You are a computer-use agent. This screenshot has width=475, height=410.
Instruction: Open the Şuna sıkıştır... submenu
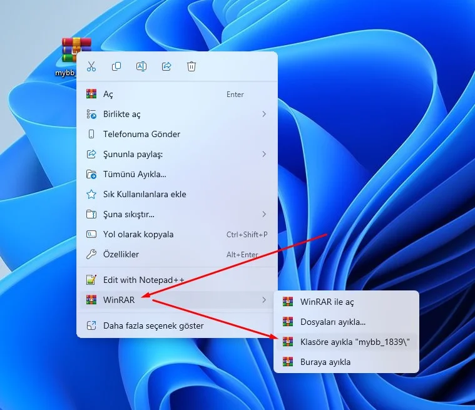177,214
